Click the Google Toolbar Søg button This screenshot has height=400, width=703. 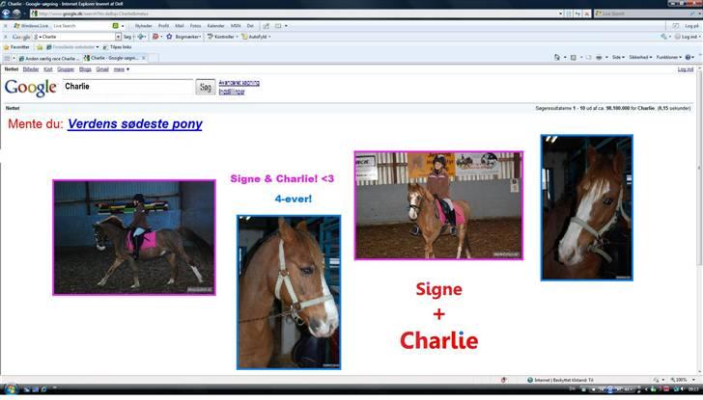click(127, 37)
